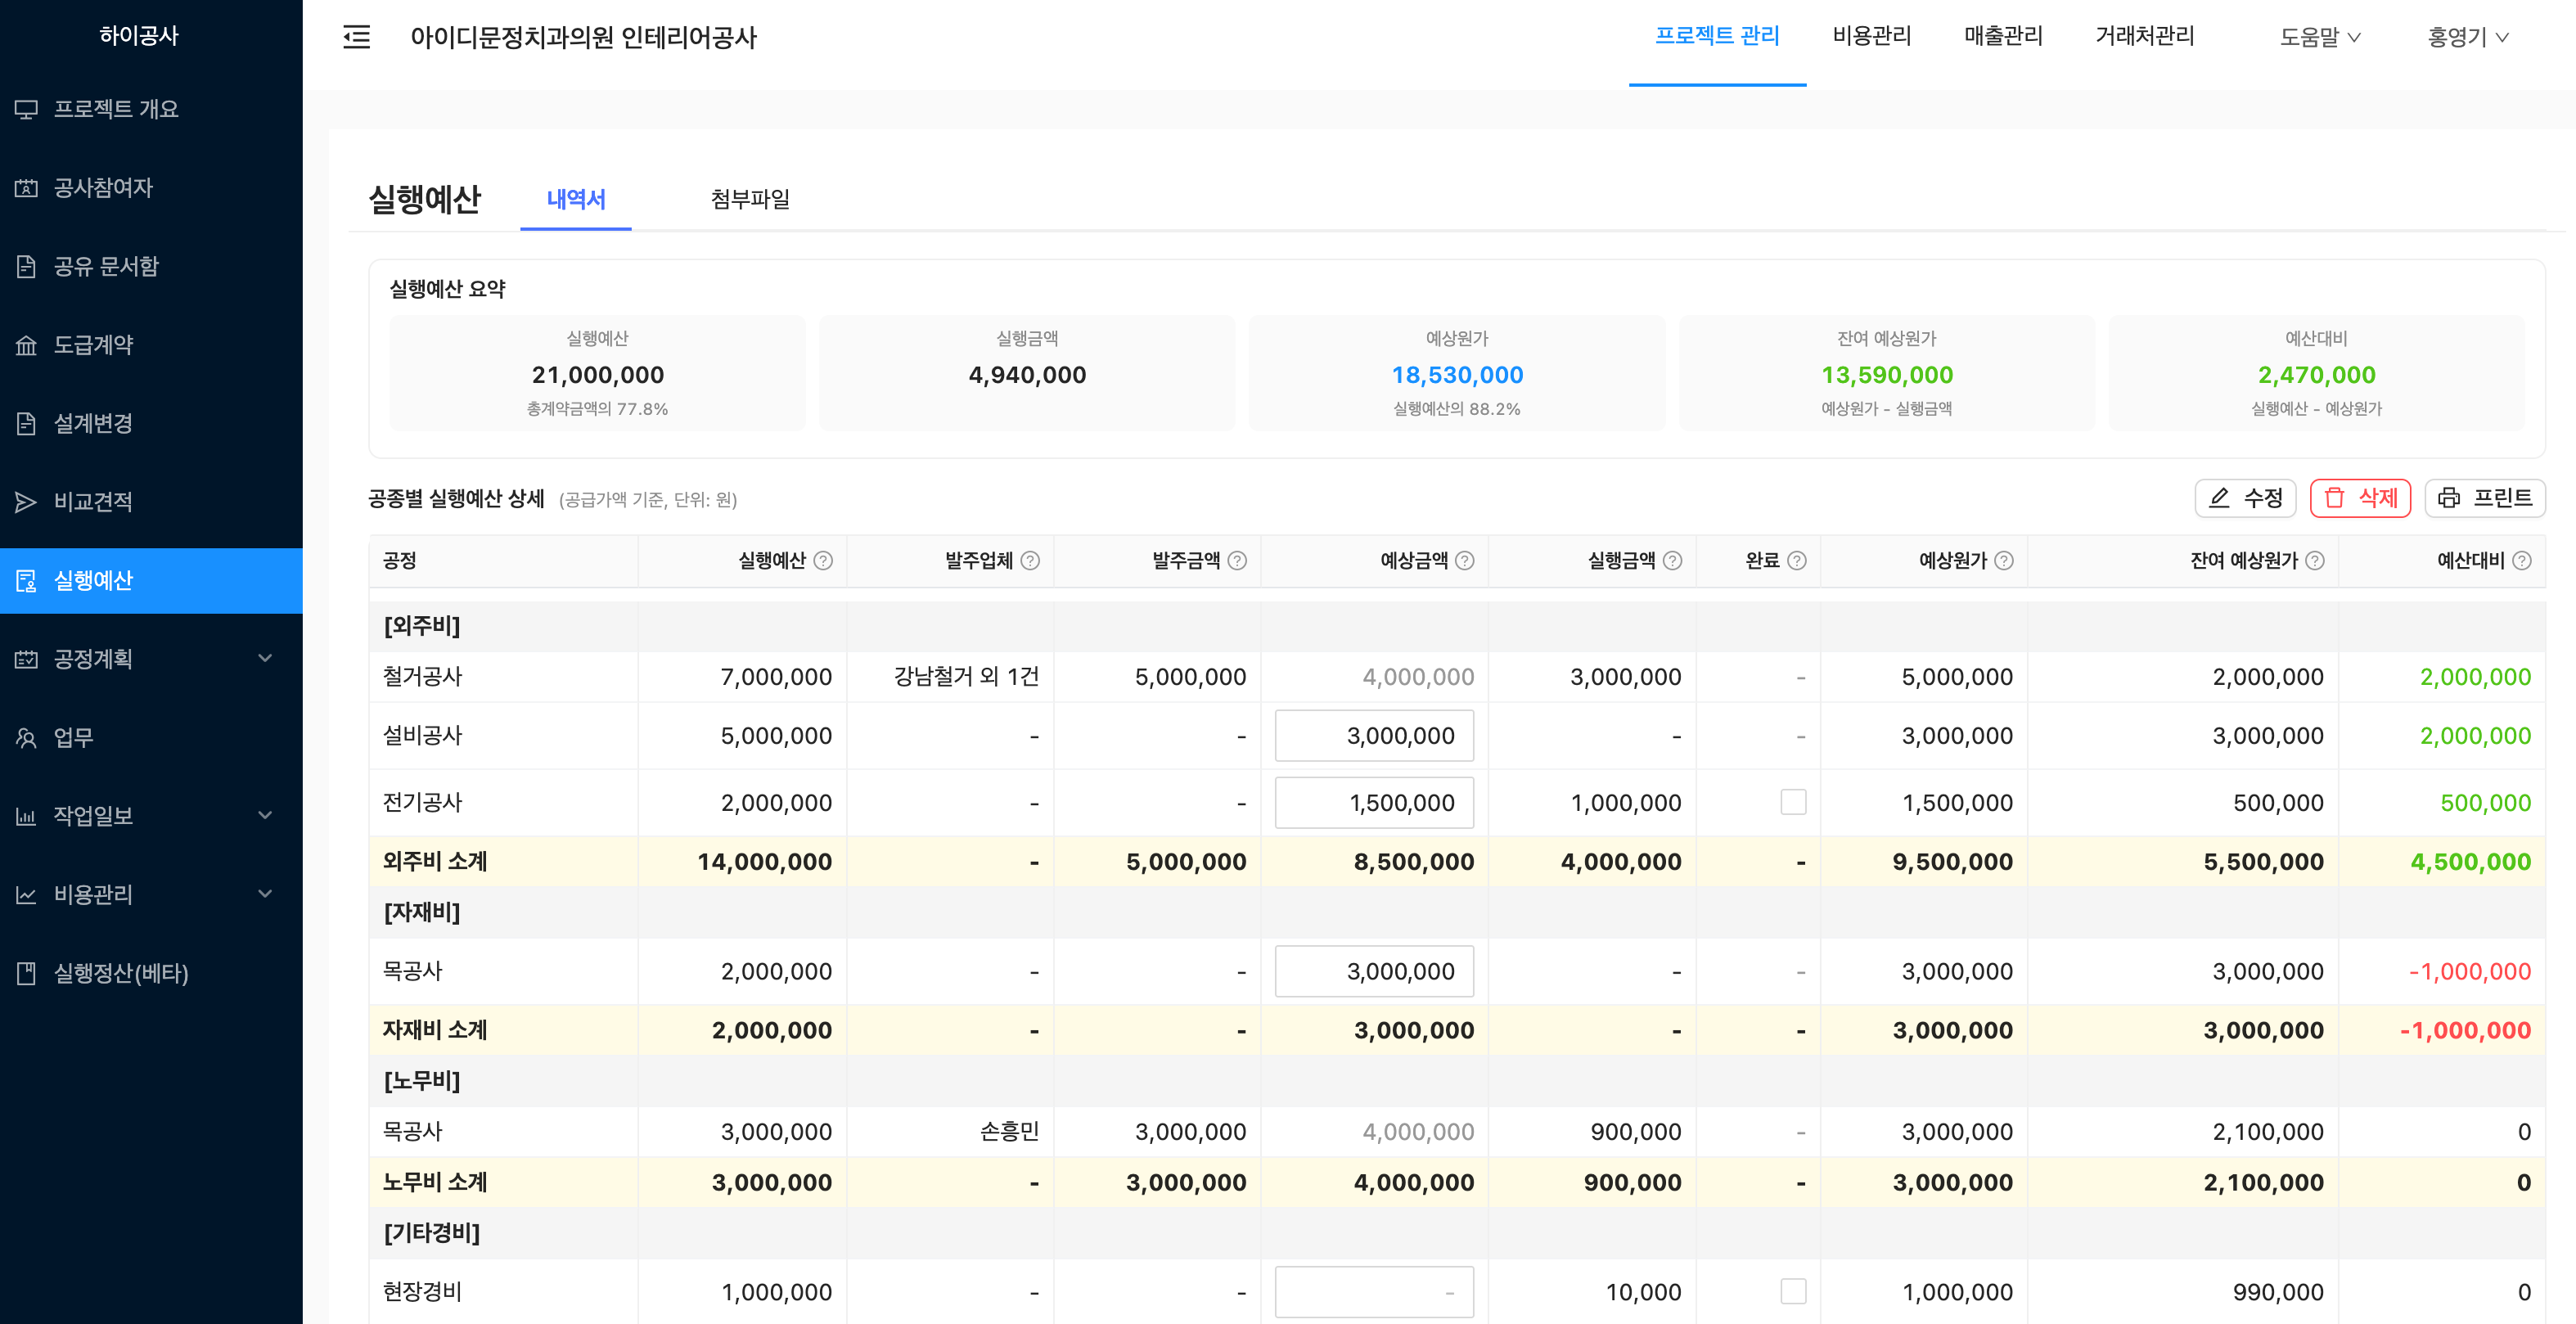Click help icon beside 발주업체 column header
Image resolution: width=2576 pixels, height=1324 pixels.
click(1030, 561)
